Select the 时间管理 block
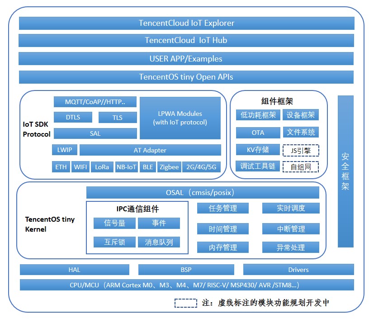Screen dimensions: 369x319 click(223, 229)
